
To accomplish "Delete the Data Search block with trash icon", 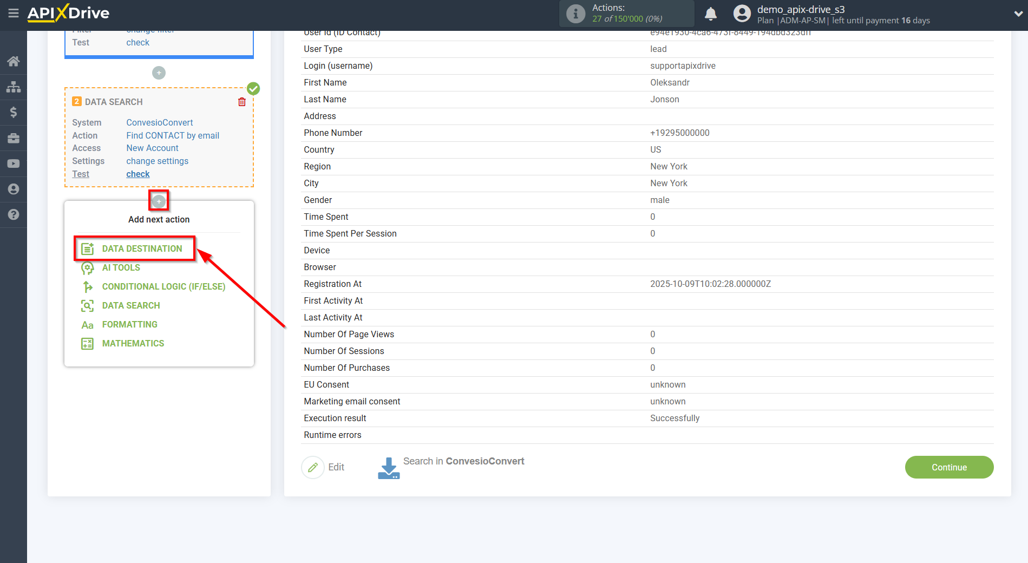I will [x=242, y=102].
